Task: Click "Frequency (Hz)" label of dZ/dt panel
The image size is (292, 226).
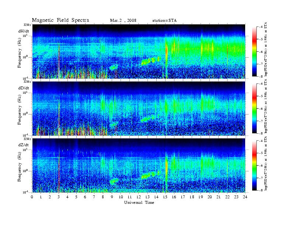Action: (x=20, y=167)
